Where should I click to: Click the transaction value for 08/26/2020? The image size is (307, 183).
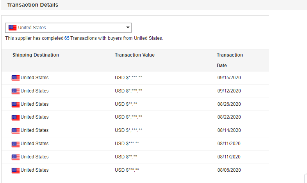(x=126, y=104)
